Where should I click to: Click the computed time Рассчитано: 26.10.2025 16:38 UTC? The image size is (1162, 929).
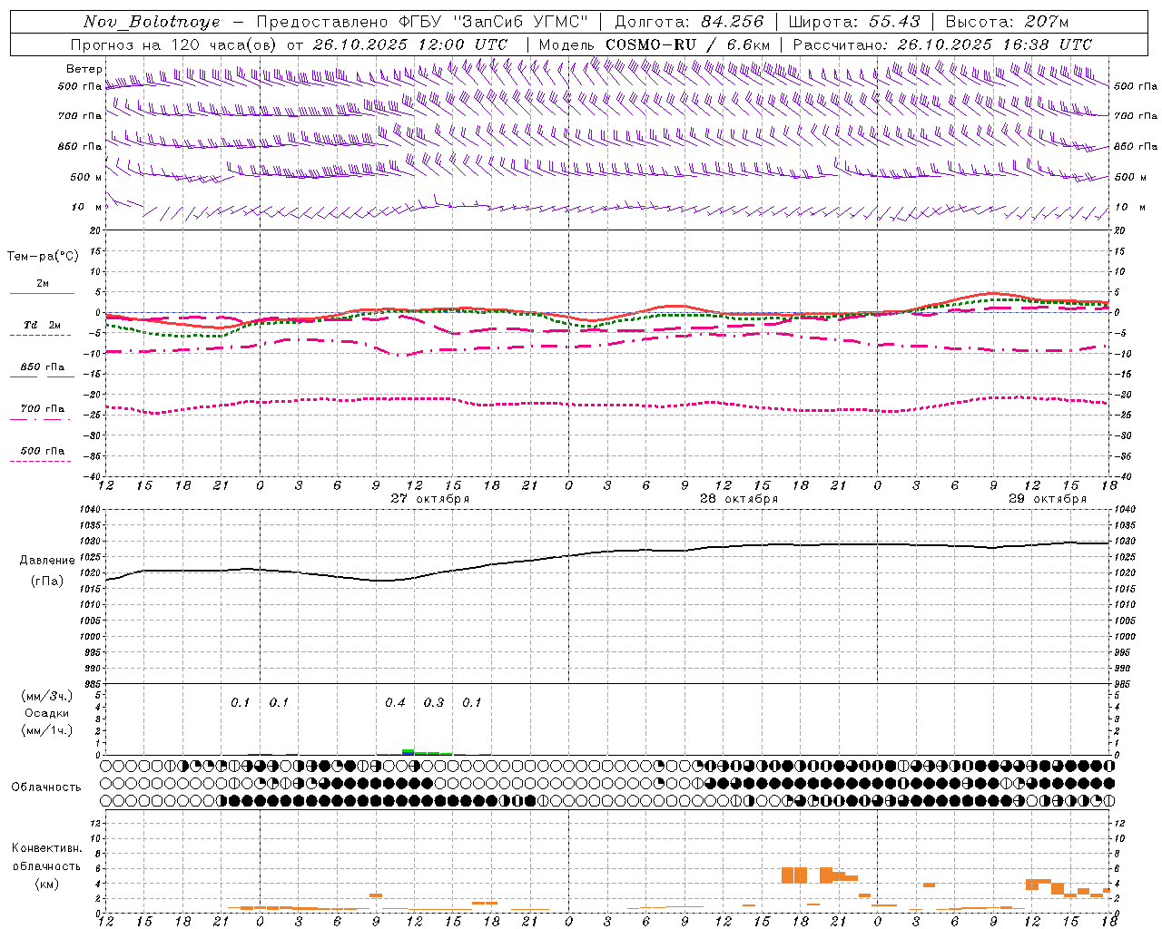coord(942,44)
